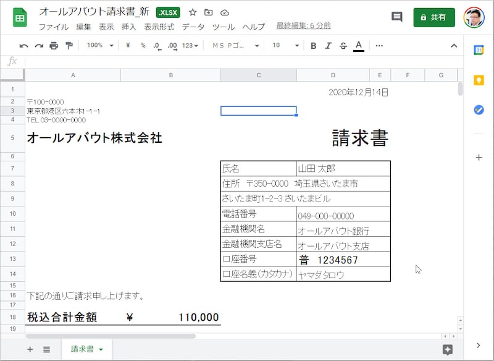Open the 123 number format dropdown
This screenshot has width=494, height=361.
(190, 46)
